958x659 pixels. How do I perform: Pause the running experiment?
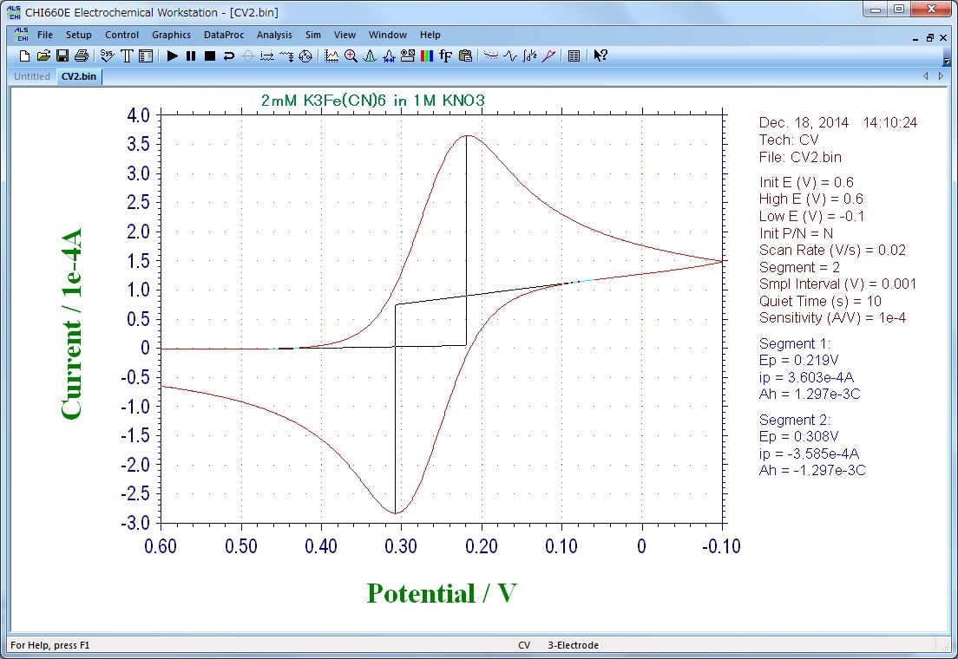pyautogui.click(x=191, y=56)
